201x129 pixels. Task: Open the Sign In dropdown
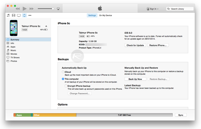point(152,9)
